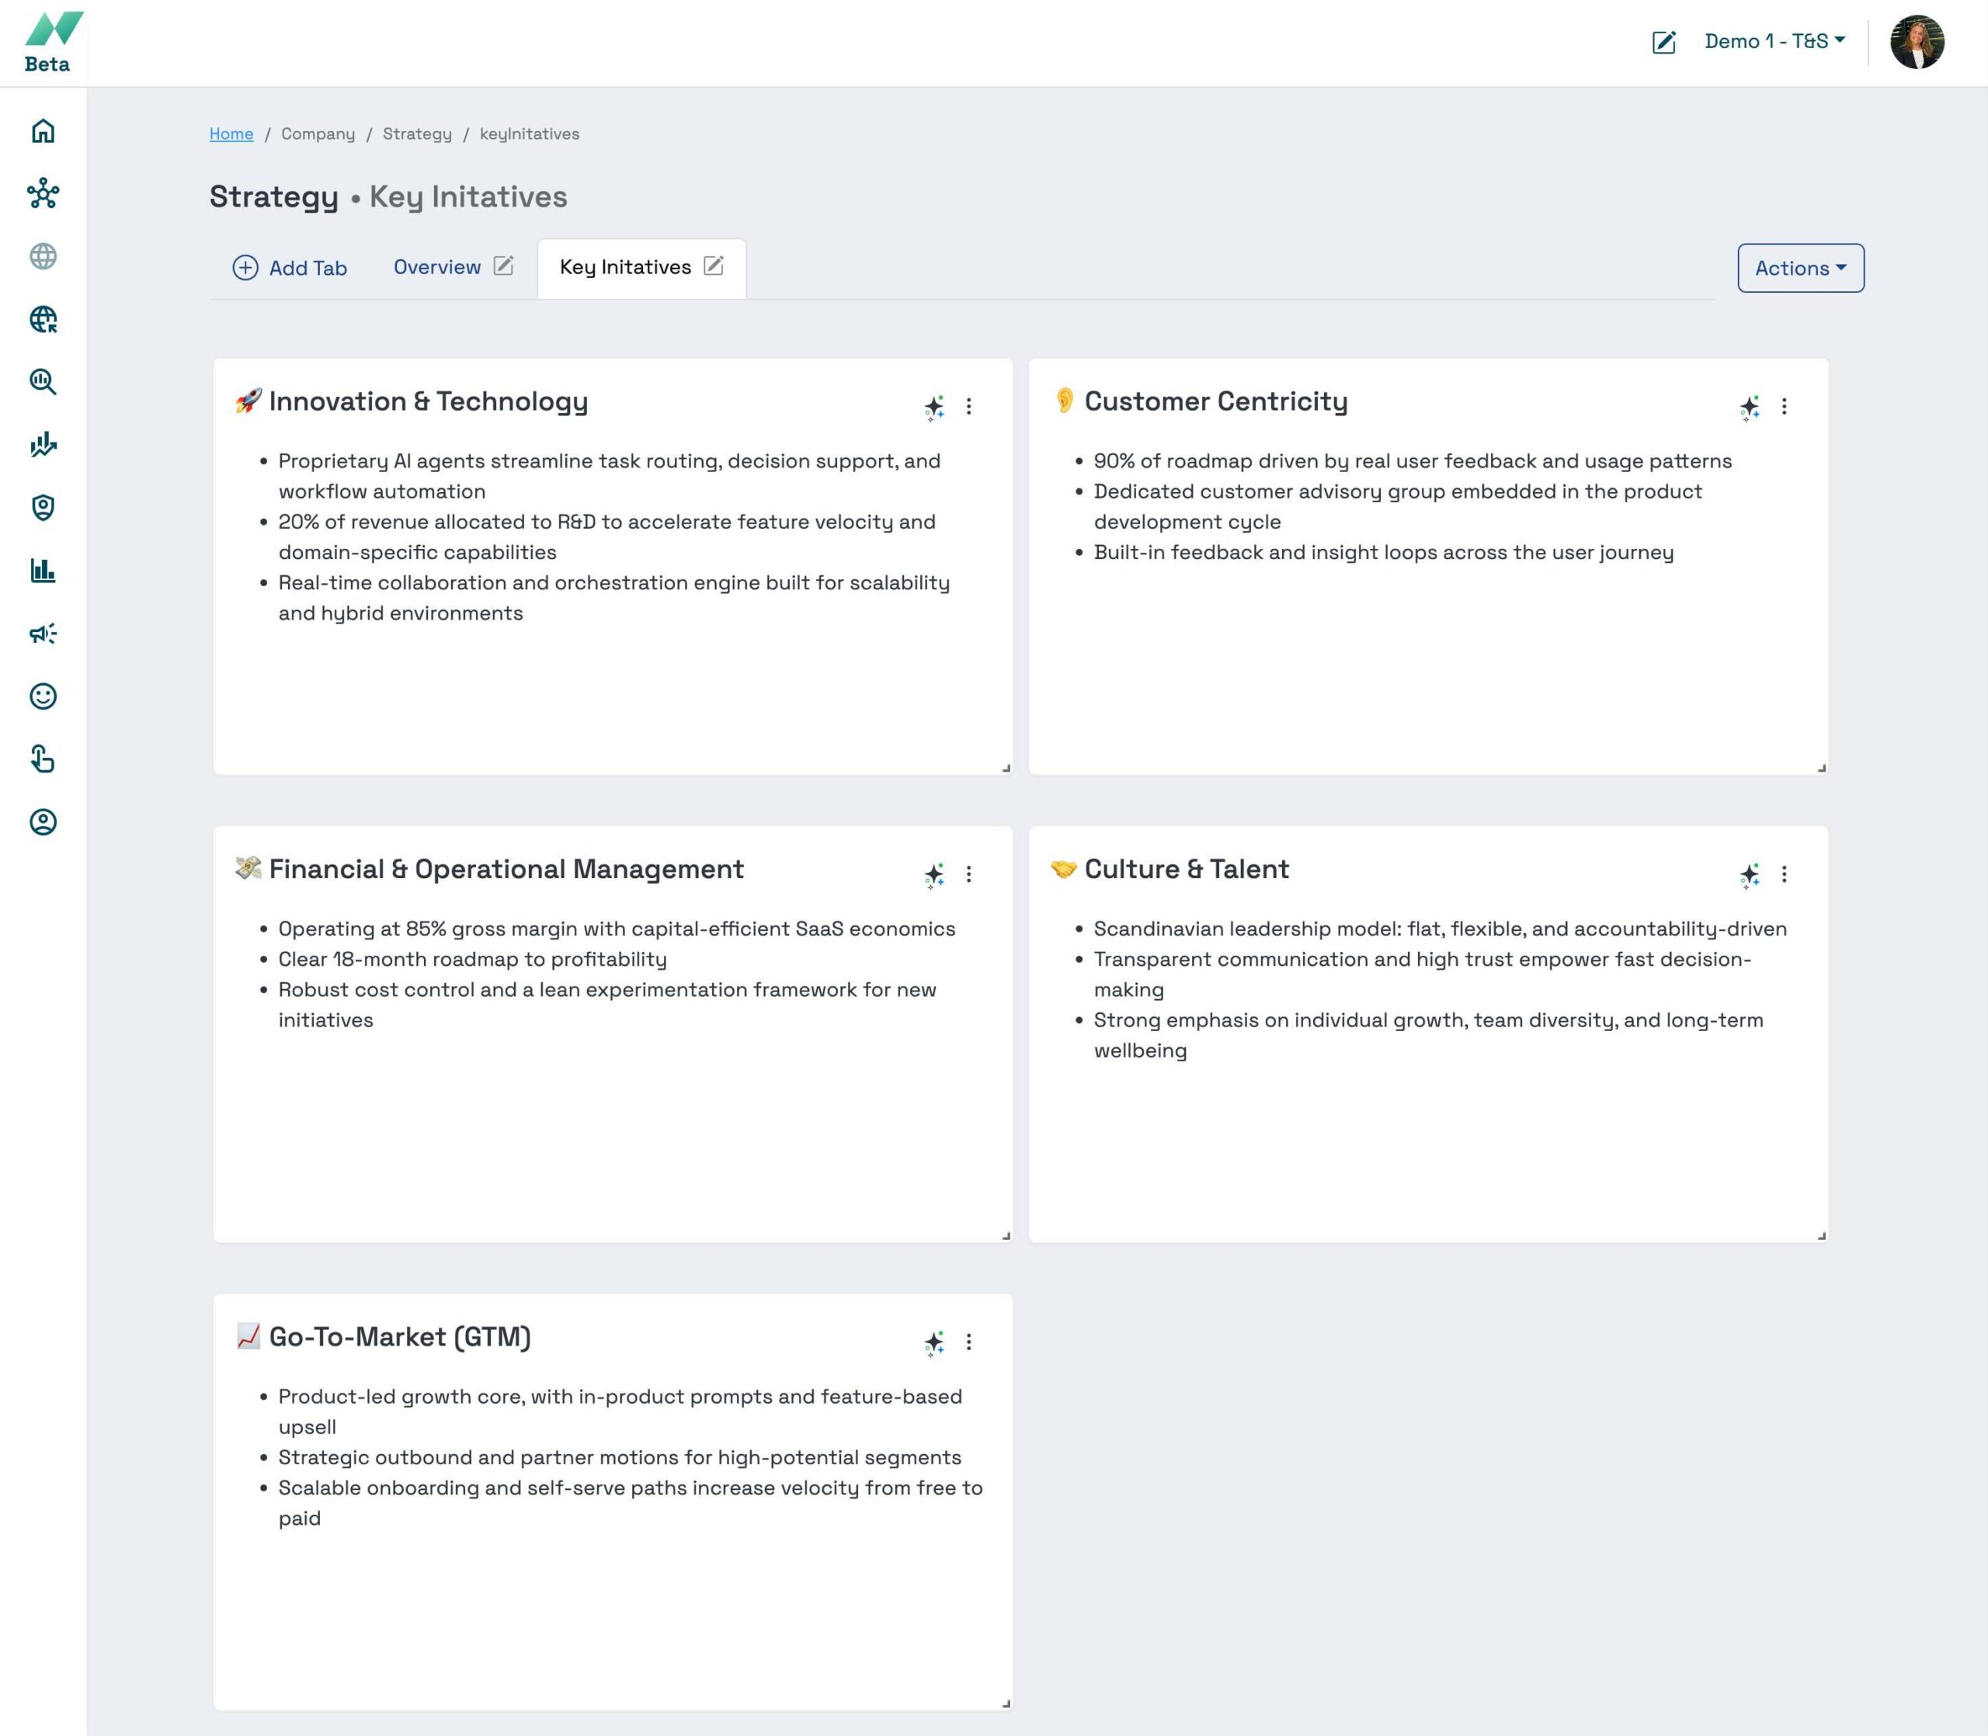Click the magnifier analytics sidebar icon
Viewport: 1988px width, 1736px height.
pos(43,382)
